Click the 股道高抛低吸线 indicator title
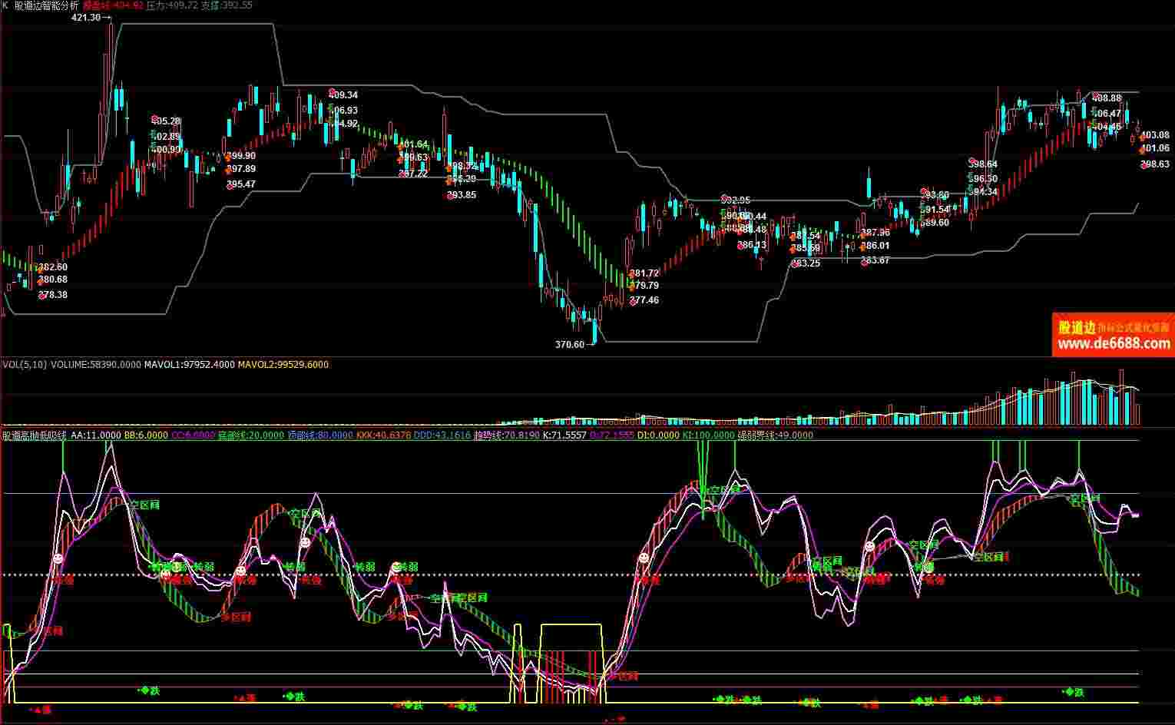The width and height of the screenshot is (1175, 725). pyautogui.click(x=35, y=435)
